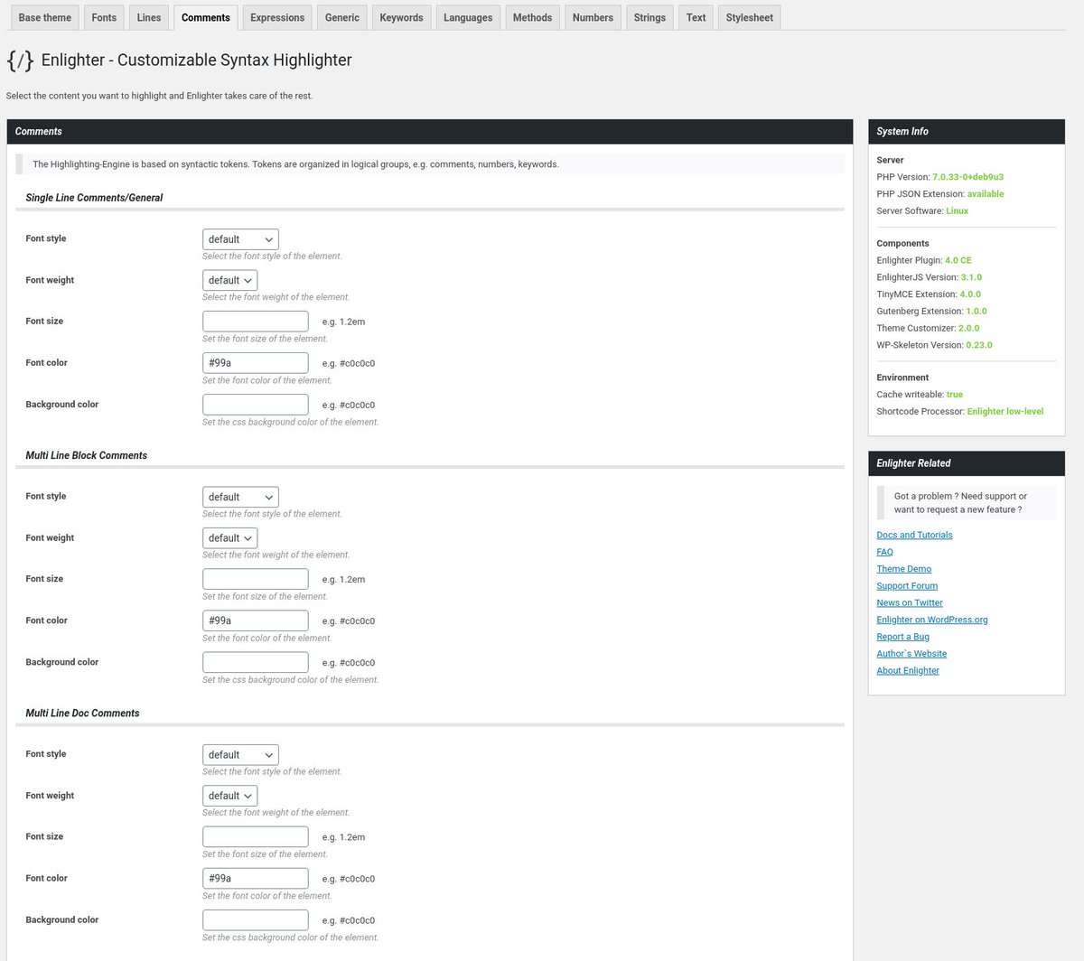This screenshot has width=1084, height=961.
Task: Click the empty Background color field under Multi Line Doc Comments
Action: 255,919
